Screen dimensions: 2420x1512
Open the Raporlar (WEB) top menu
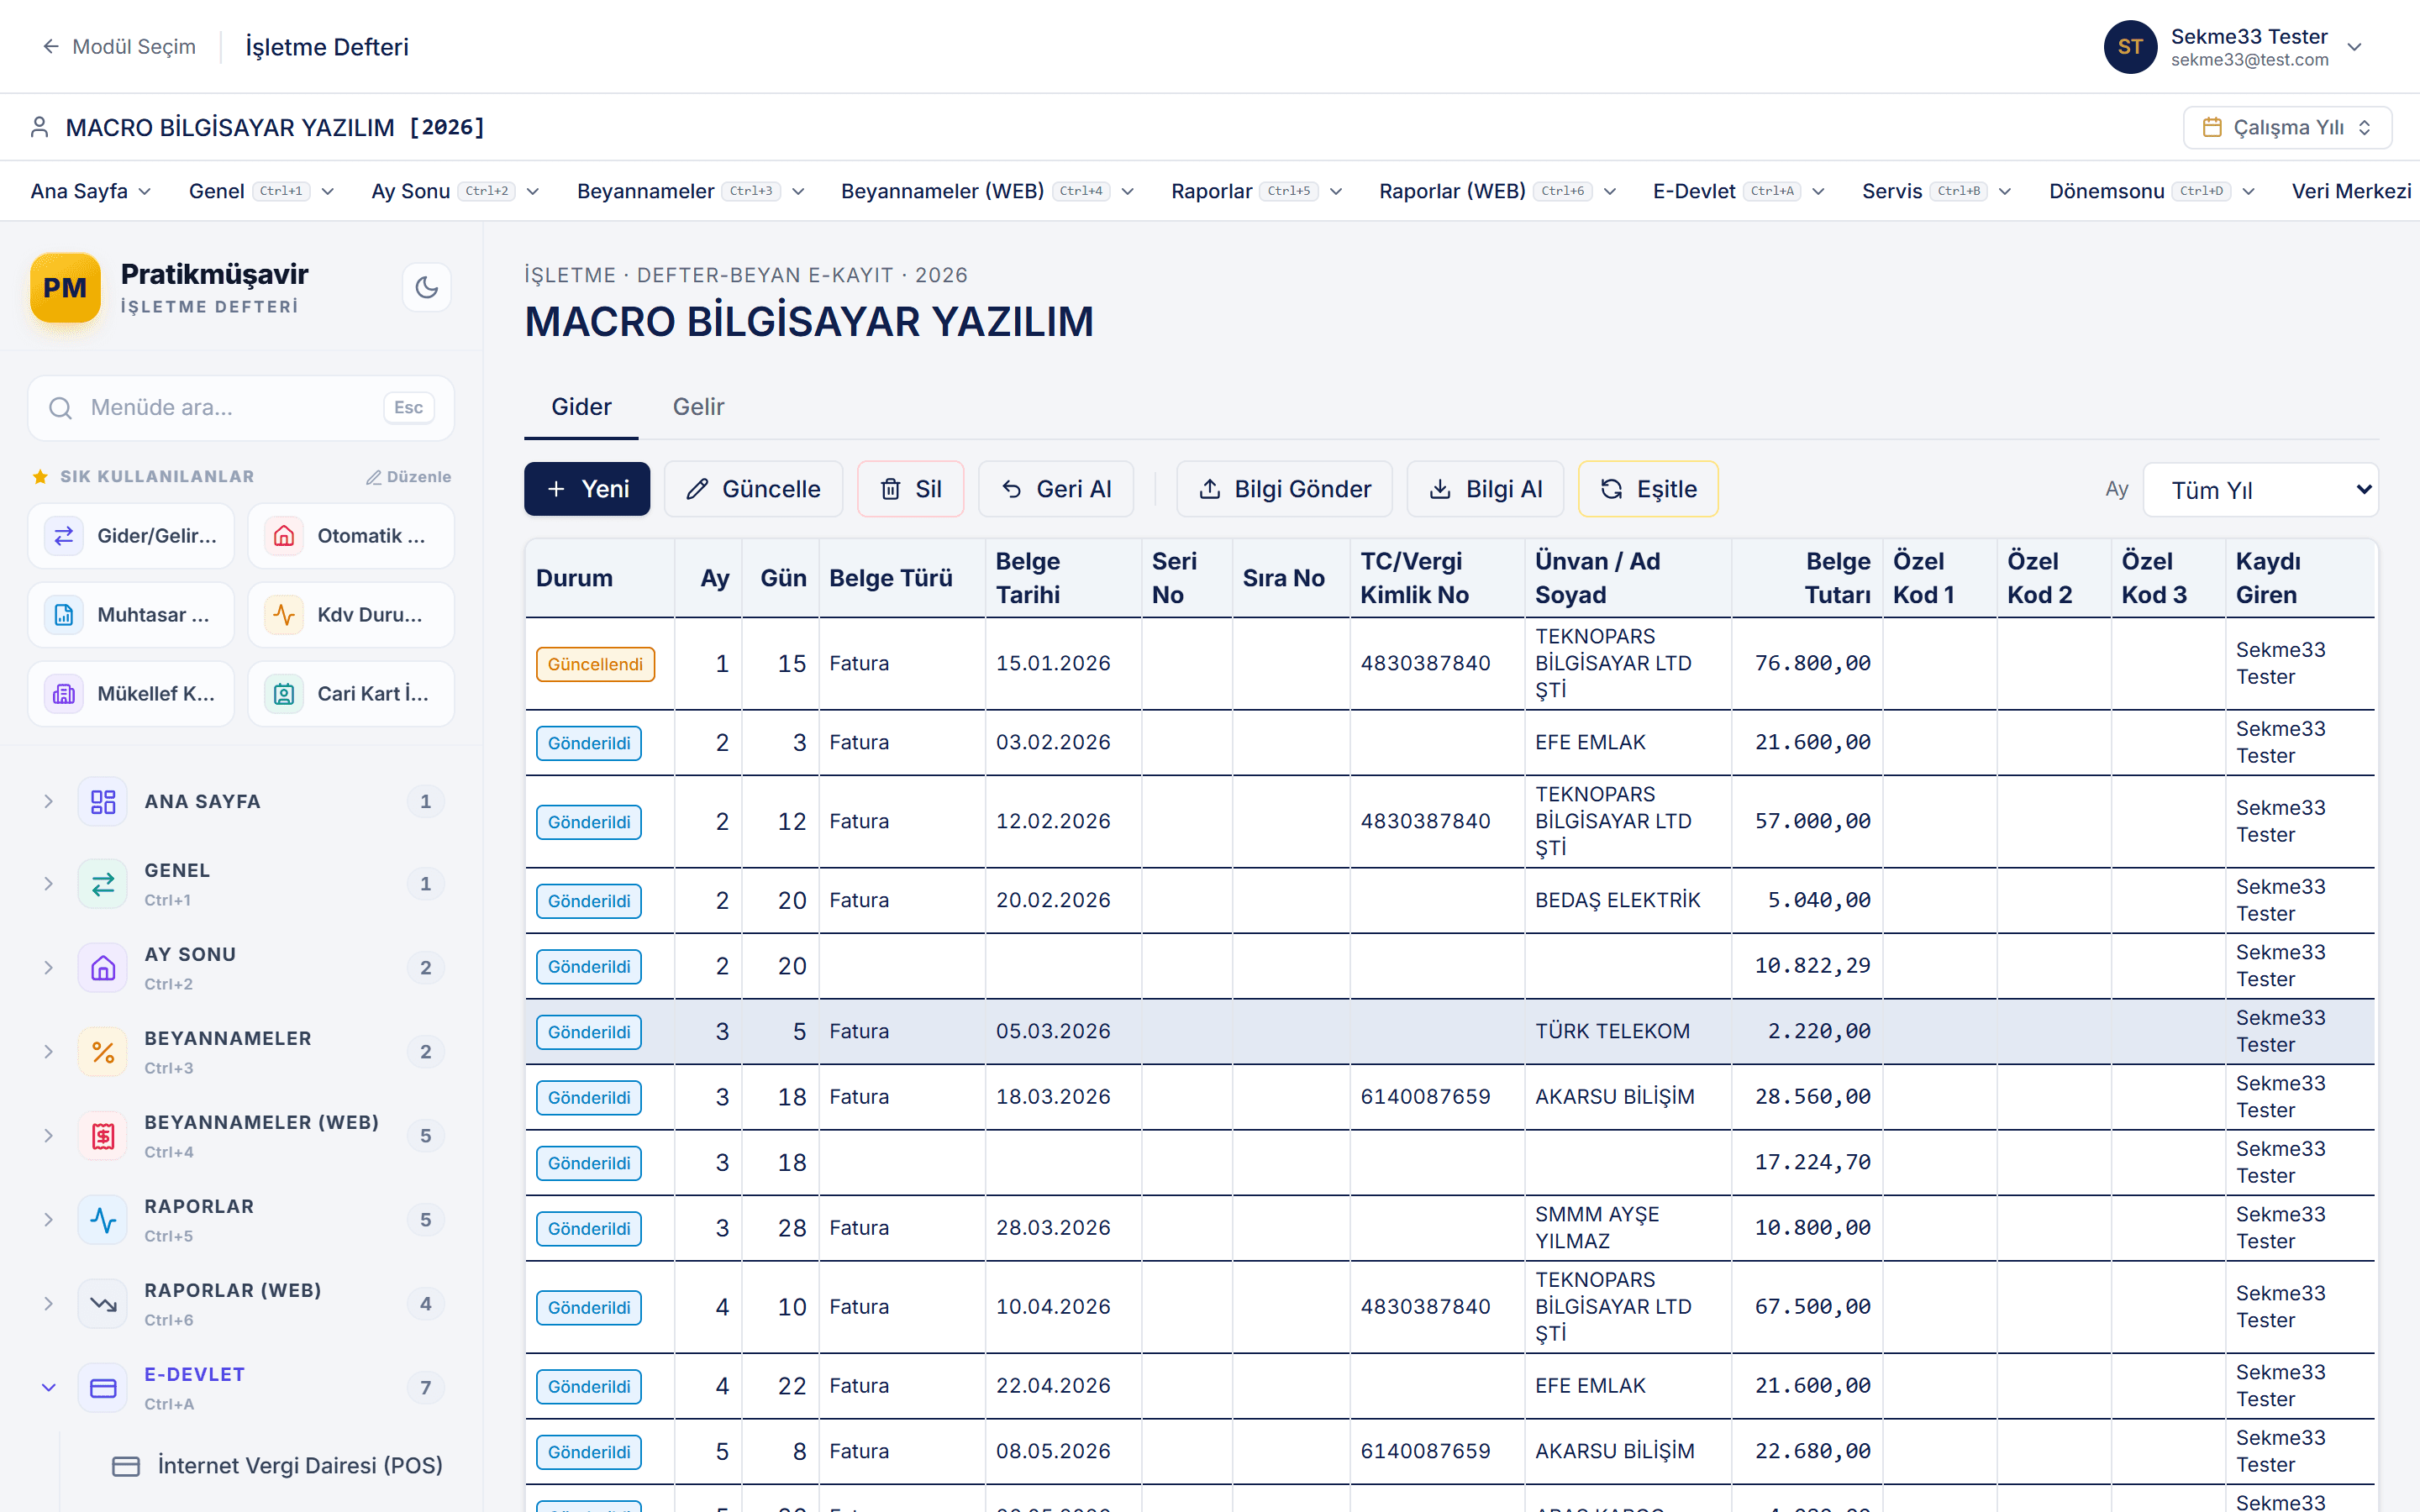(x=1498, y=191)
